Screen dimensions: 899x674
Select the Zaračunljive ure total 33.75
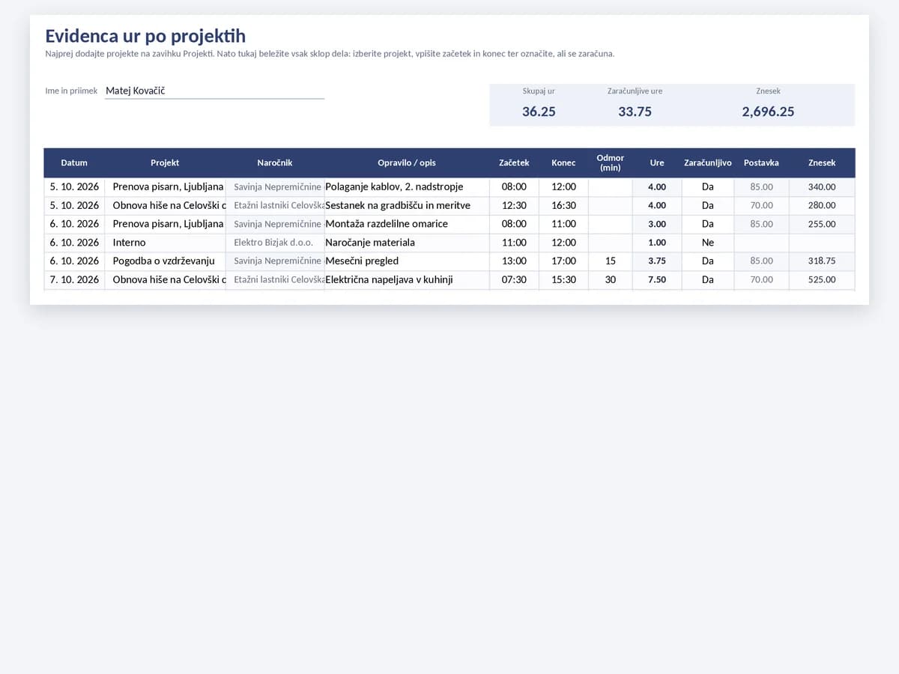pos(635,112)
